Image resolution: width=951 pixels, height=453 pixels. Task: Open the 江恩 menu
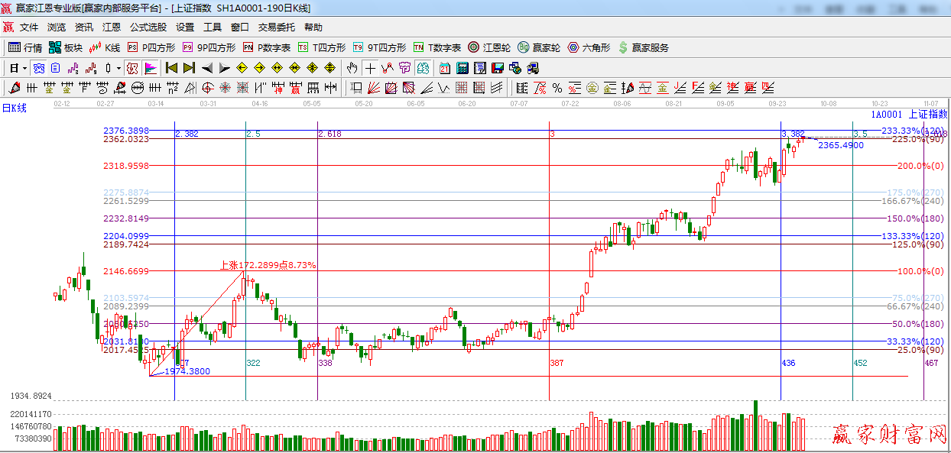point(112,28)
